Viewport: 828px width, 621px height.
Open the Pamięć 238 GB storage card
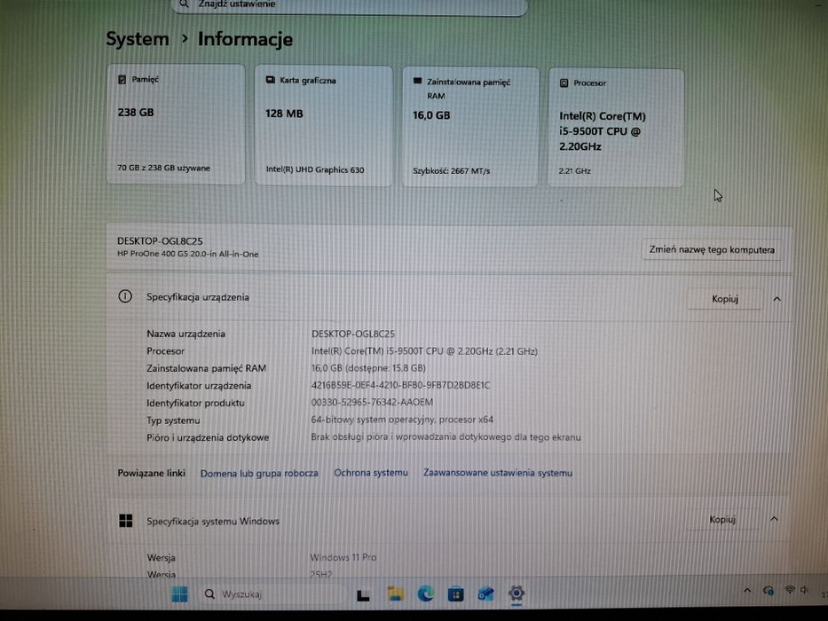pyautogui.click(x=176, y=124)
